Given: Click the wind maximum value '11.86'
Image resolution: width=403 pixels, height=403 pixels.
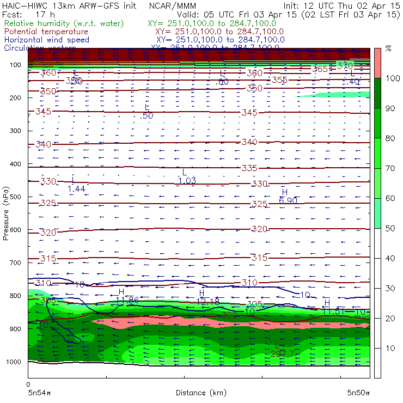Looking at the screenshot, I should (x=127, y=300).
